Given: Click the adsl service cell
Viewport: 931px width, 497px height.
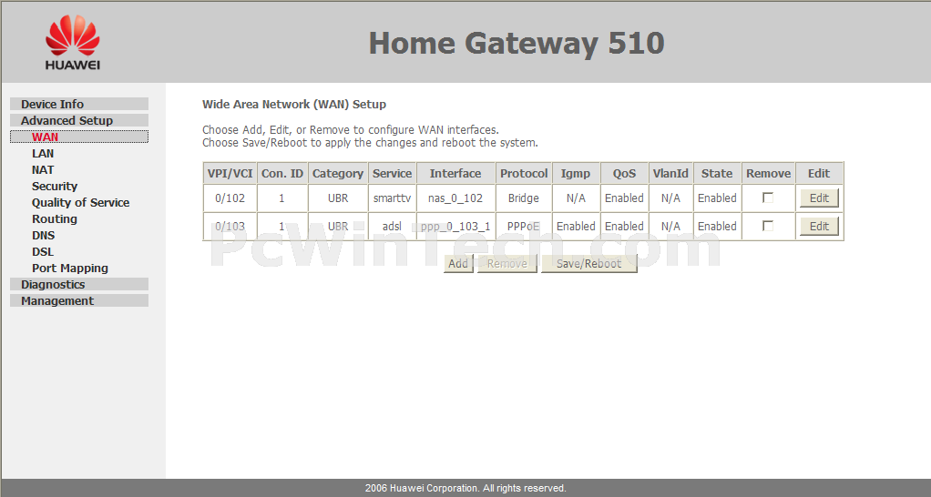Looking at the screenshot, I should 392,226.
